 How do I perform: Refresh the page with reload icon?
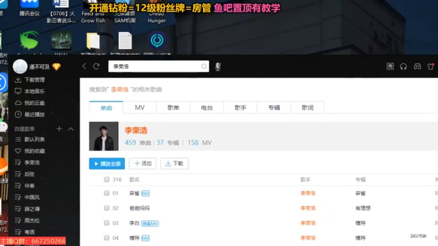click(x=96, y=66)
